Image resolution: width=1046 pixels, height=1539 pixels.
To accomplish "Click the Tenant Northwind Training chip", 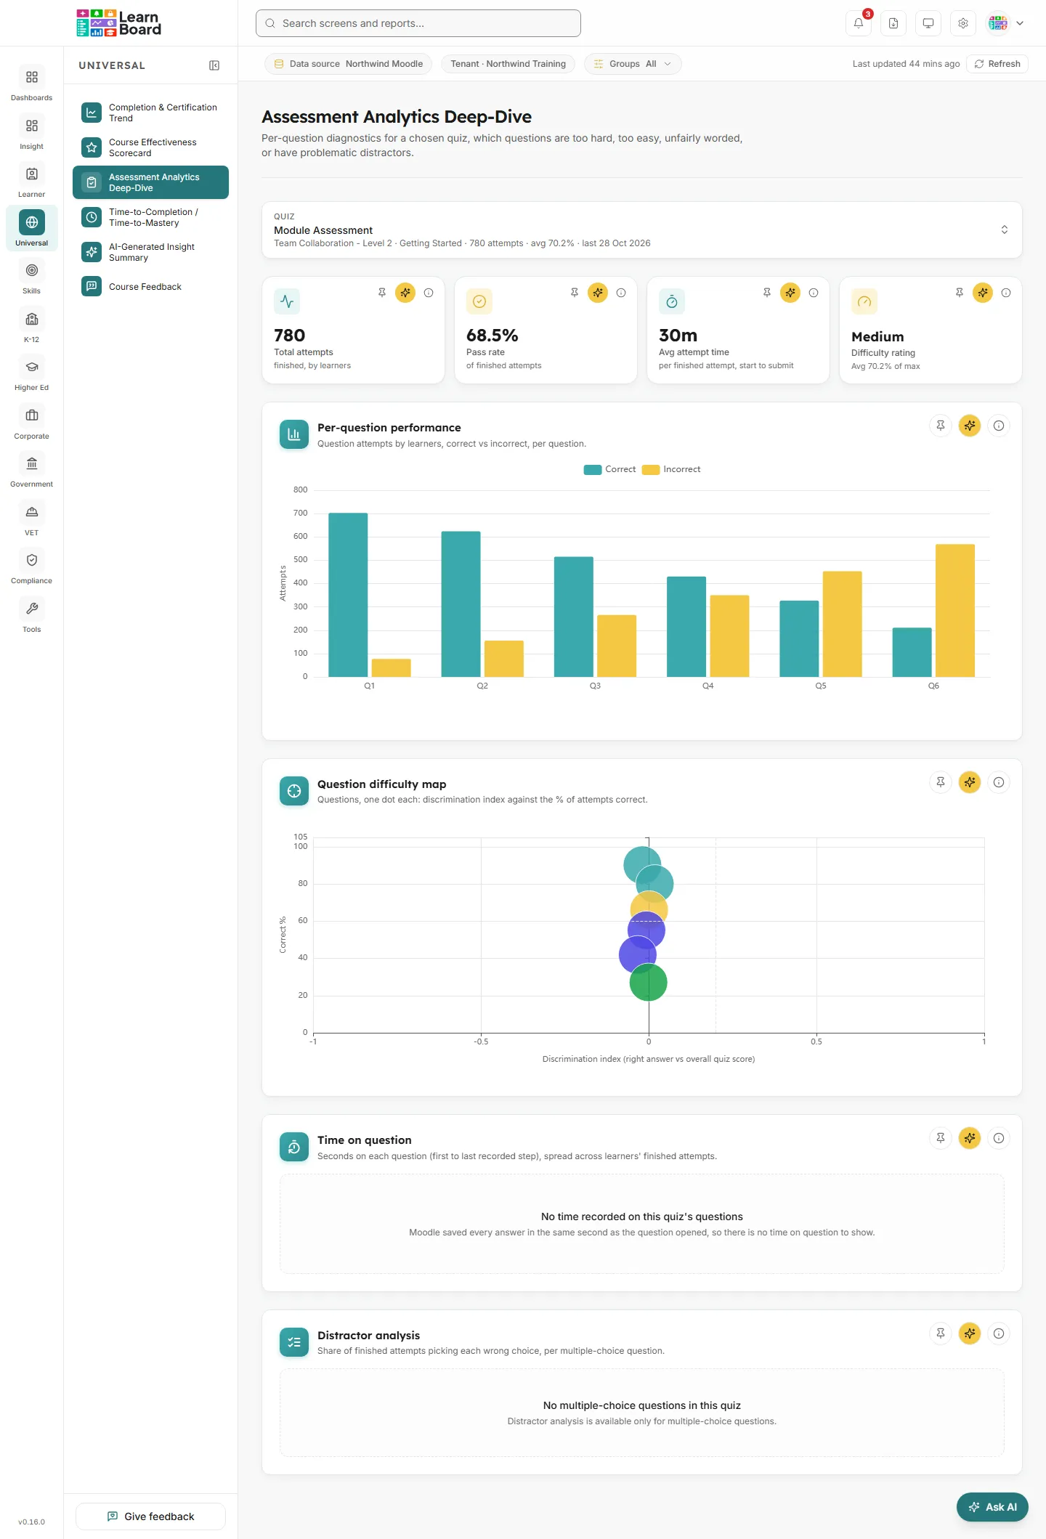I will (508, 64).
